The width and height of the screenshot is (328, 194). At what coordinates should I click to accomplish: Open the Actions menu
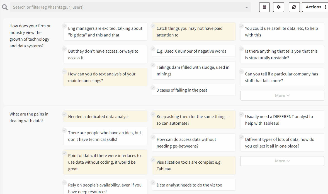tap(316, 7)
